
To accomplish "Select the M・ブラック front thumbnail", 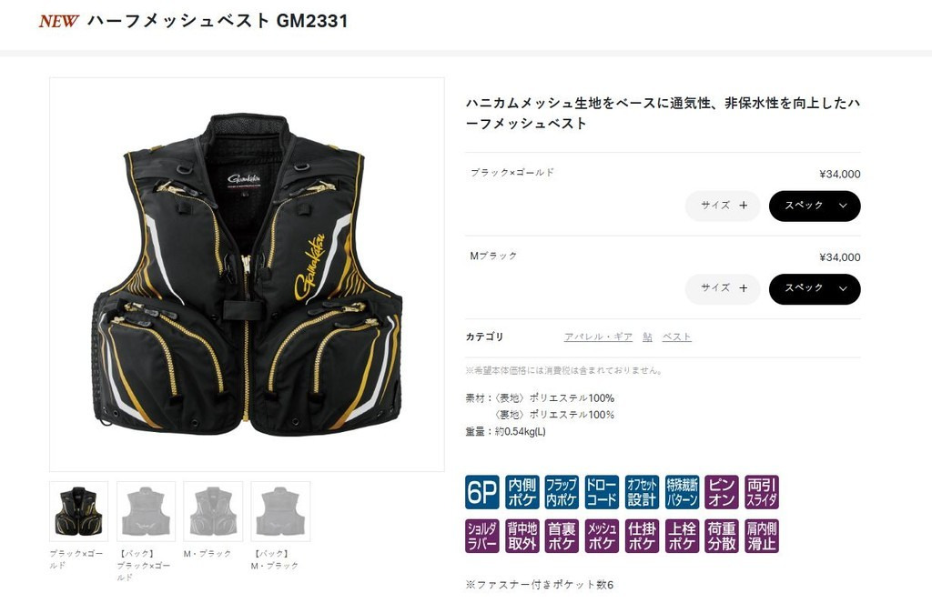I will point(213,511).
